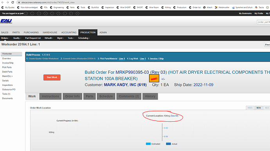This screenshot has height=151, width=270.
Task: Switch to the History tab
Action: (150, 96)
